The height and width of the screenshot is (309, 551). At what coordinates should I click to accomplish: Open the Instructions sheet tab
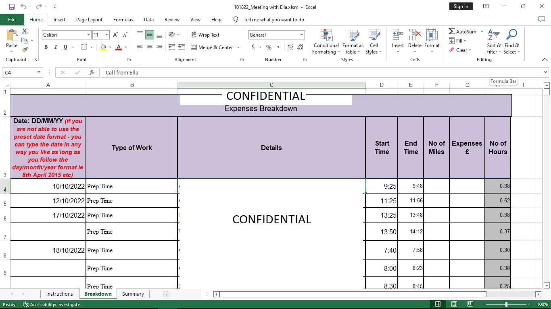coord(60,294)
